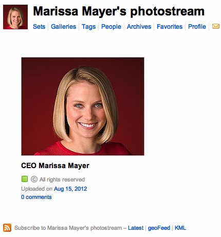Open the geoFeed link
Screen dimensions: 221x237
click(x=159, y=228)
